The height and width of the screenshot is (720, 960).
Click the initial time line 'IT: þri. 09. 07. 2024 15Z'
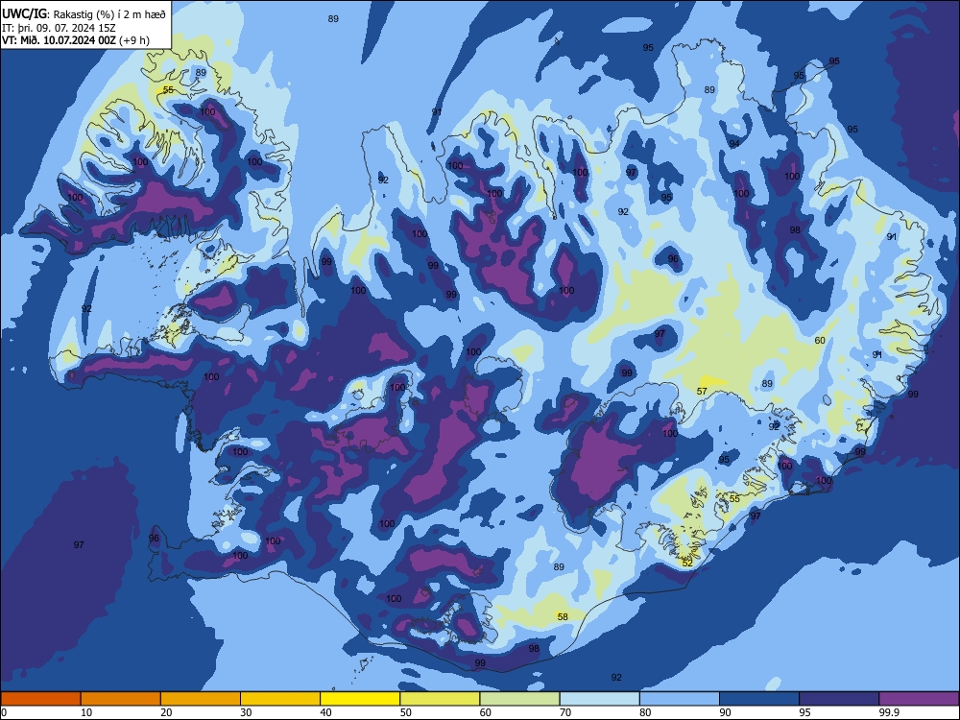[x=59, y=28]
